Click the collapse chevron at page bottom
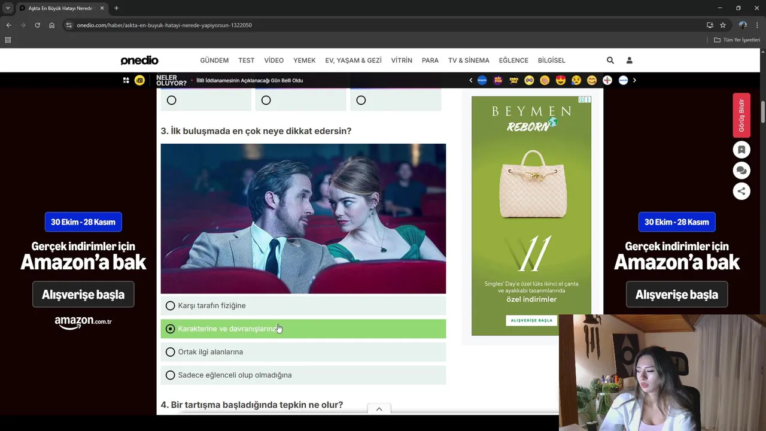 coord(379,409)
